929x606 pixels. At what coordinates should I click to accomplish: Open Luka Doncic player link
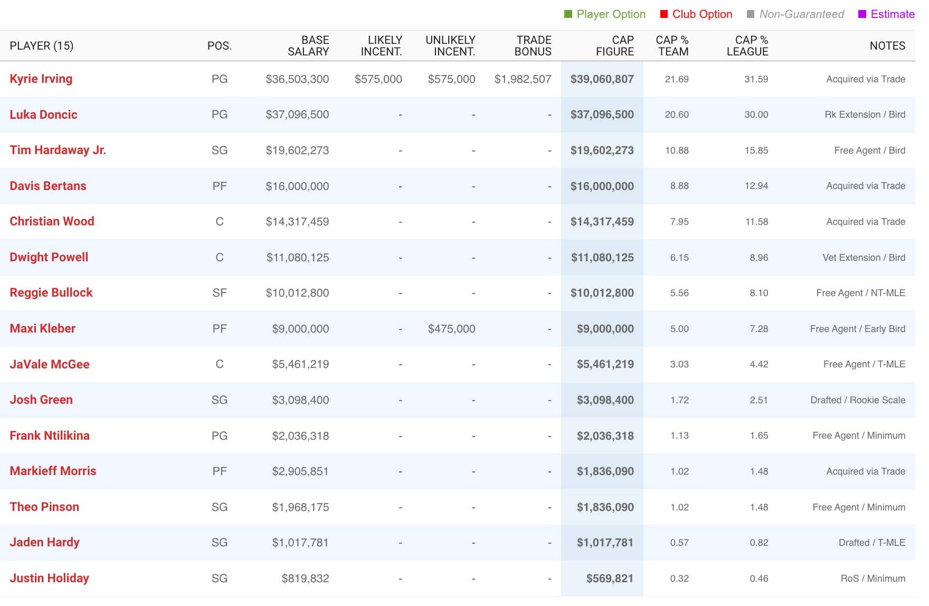click(43, 115)
